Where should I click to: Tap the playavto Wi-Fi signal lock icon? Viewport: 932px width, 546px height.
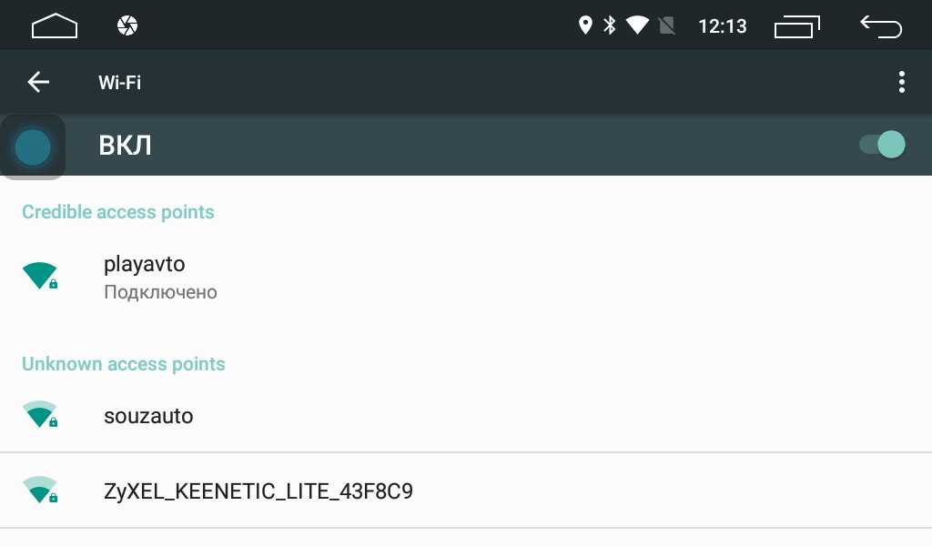tap(40, 275)
